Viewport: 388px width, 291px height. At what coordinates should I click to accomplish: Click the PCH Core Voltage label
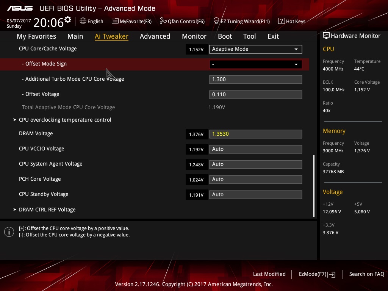point(40,179)
